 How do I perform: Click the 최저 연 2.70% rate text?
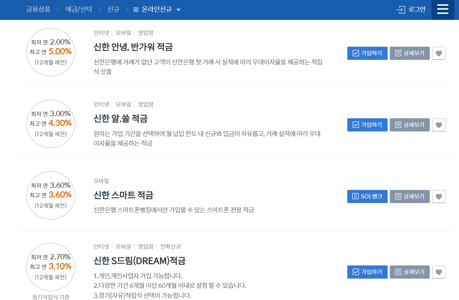pyautogui.click(x=51, y=257)
